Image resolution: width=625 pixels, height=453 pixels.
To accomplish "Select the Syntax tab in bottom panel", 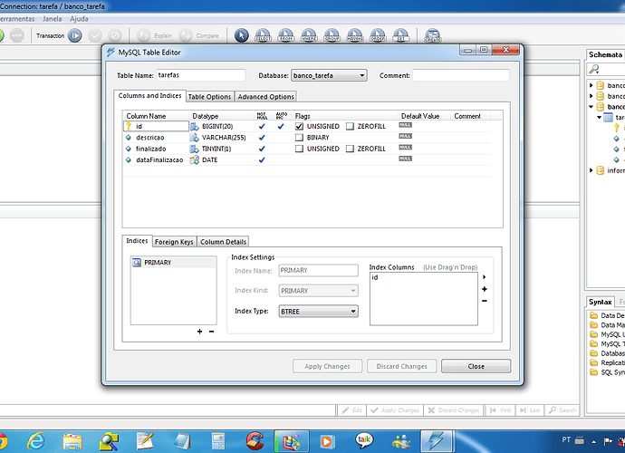I will point(600,302).
